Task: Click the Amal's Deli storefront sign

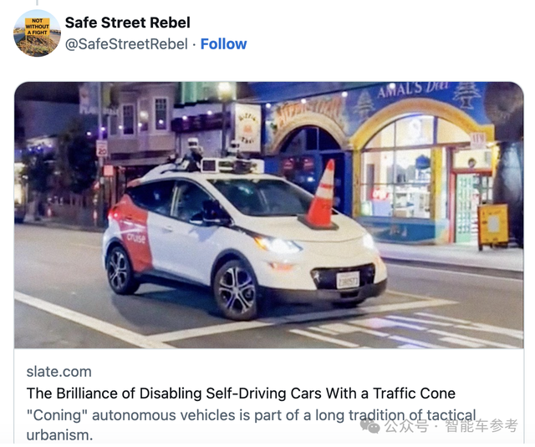Action: pos(412,89)
